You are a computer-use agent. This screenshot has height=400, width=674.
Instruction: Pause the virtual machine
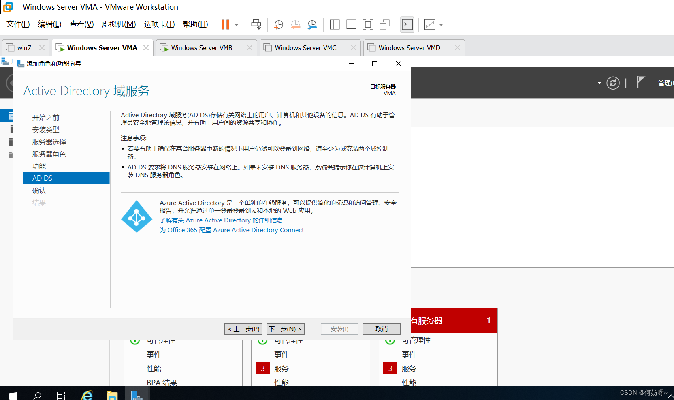pyautogui.click(x=225, y=25)
